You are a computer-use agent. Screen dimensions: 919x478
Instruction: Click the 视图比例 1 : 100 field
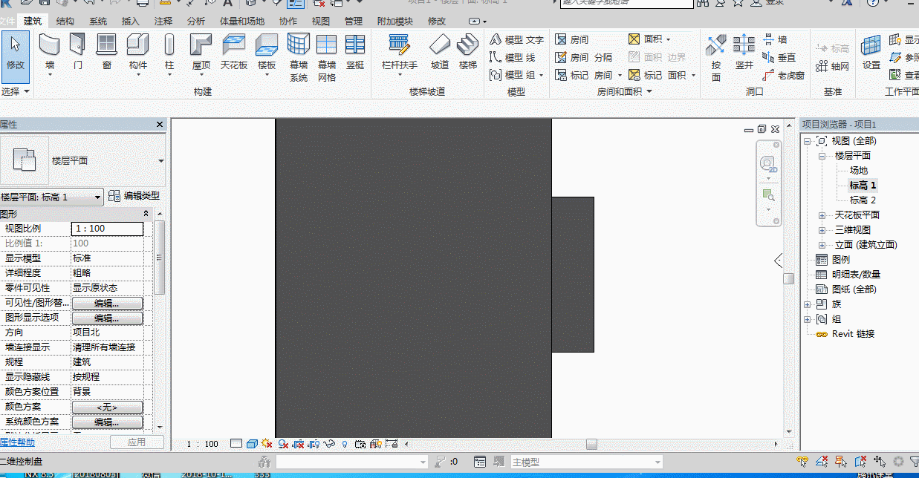[107, 229]
